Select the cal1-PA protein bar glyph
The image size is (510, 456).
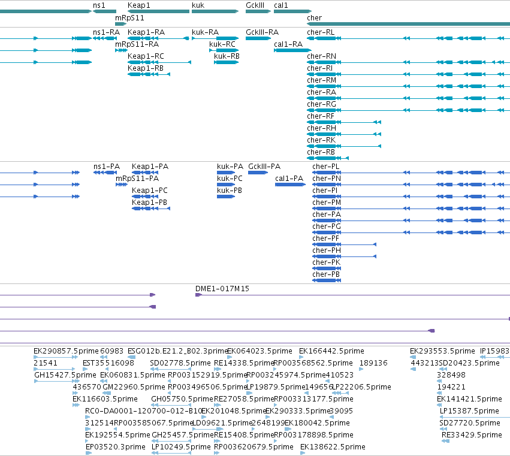(290, 185)
